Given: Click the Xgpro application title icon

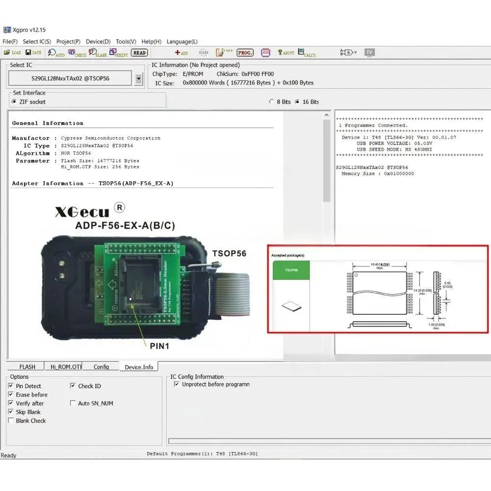Looking at the screenshot, I should (x=7, y=30).
